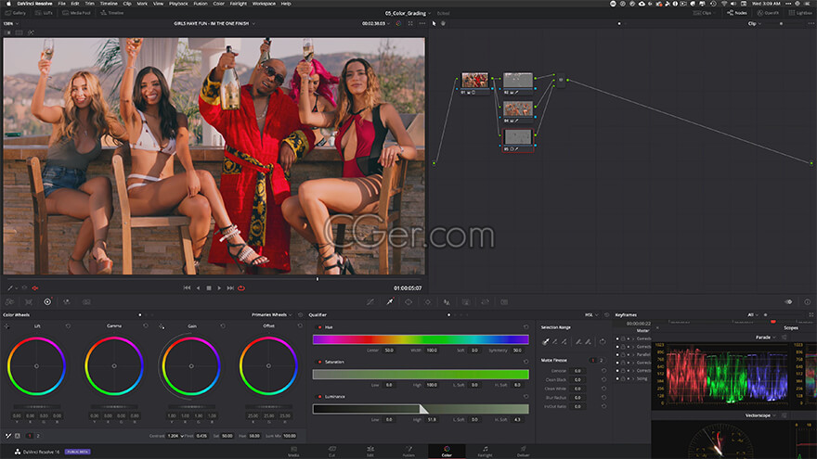Image resolution: width=817 pixels, height=459 pixels.
Task: Open timeline name dropdown
Action: (x=214, y=23)
